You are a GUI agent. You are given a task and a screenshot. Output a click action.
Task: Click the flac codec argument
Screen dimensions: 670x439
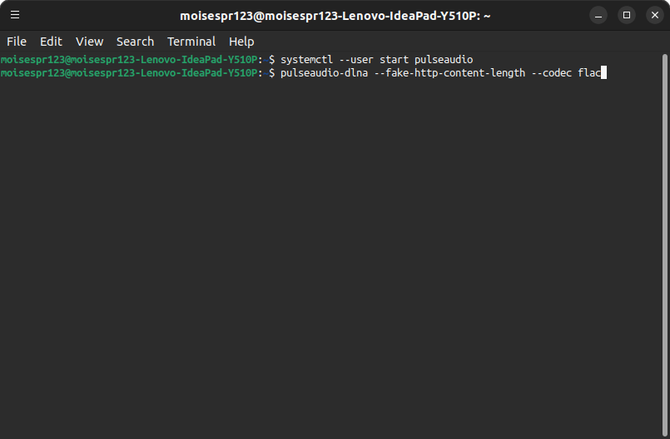(x=588, y=73)
